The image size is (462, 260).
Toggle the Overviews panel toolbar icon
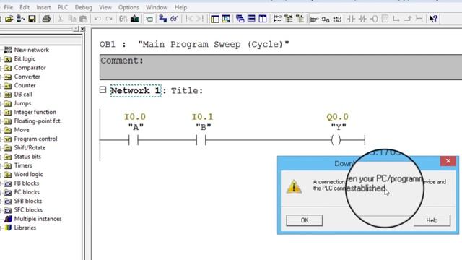click(x=215, y=19)
